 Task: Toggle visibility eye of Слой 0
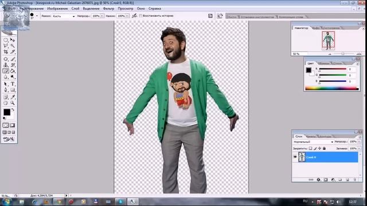click(x=295, y=157)
